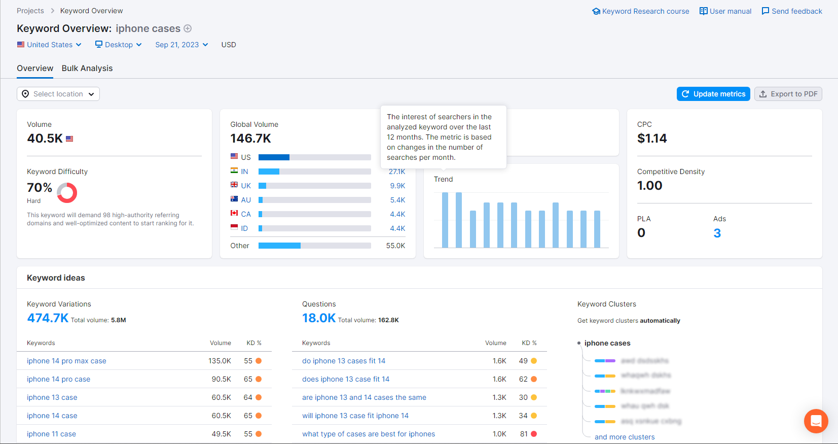Screen dimensions: 838x444
Task: Switch to the Bulk Analysis tab
Action: click(87, 69)
